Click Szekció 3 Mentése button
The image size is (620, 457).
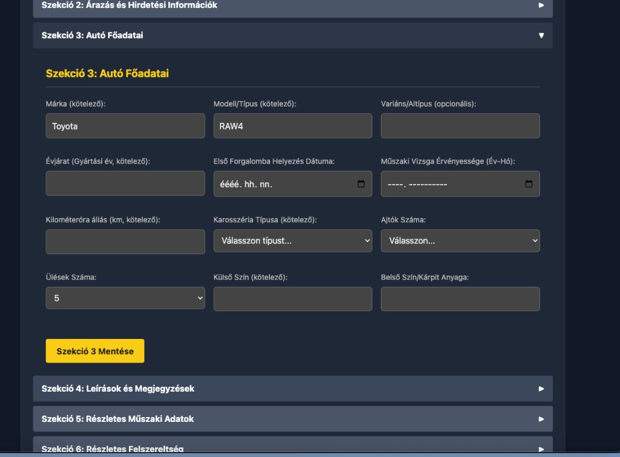[x=95, y=351]
